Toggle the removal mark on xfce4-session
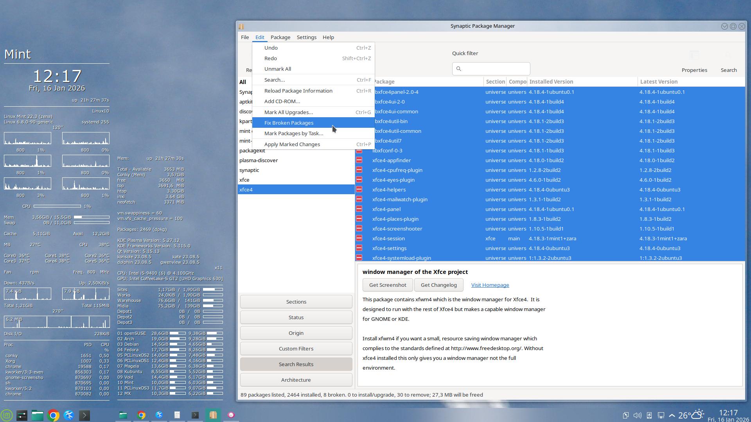 point(359,238)
